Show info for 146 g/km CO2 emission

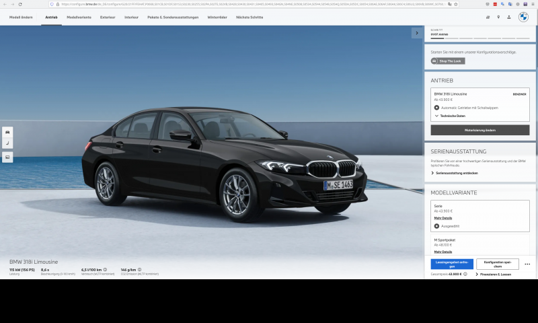[x=139, y=270]
